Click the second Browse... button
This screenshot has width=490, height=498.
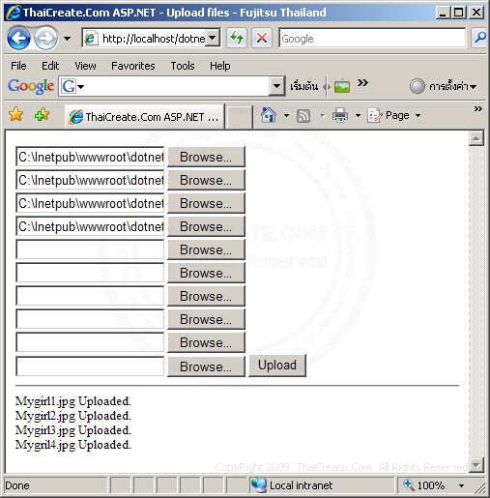point(206,180)
